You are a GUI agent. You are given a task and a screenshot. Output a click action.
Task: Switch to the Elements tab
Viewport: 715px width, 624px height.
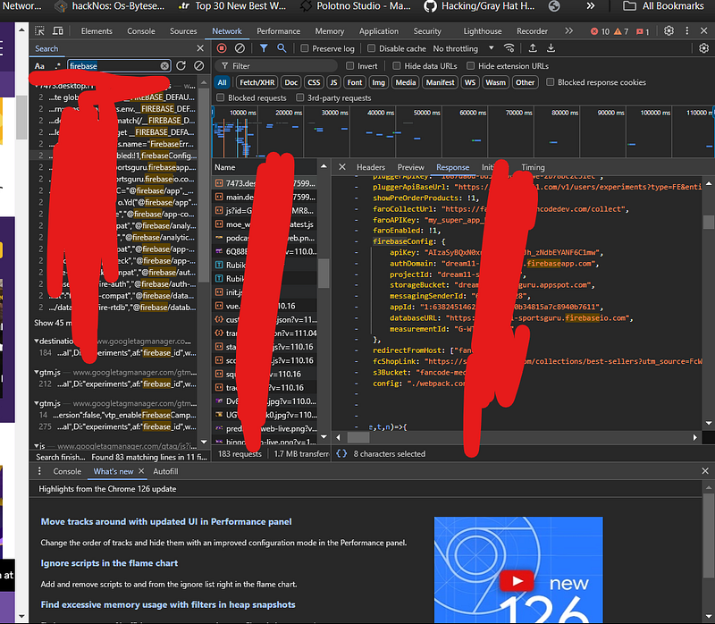pyautogui.click(x=97, y=31)
